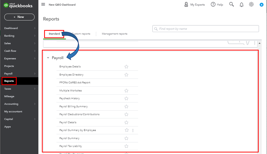Switch to the Management reports tab
The image size is (267, 154).
tap(114, 34)
